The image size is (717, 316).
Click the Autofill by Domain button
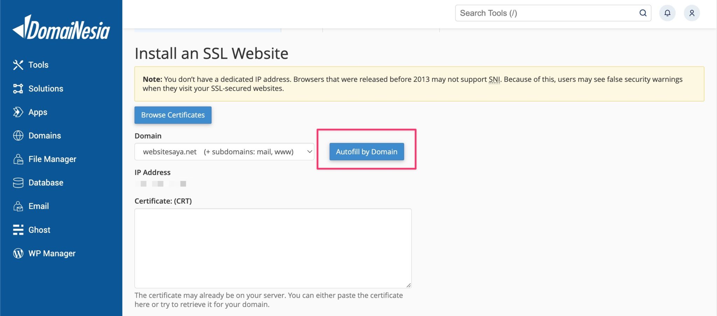pyautogui.click(x=366, y=152)
